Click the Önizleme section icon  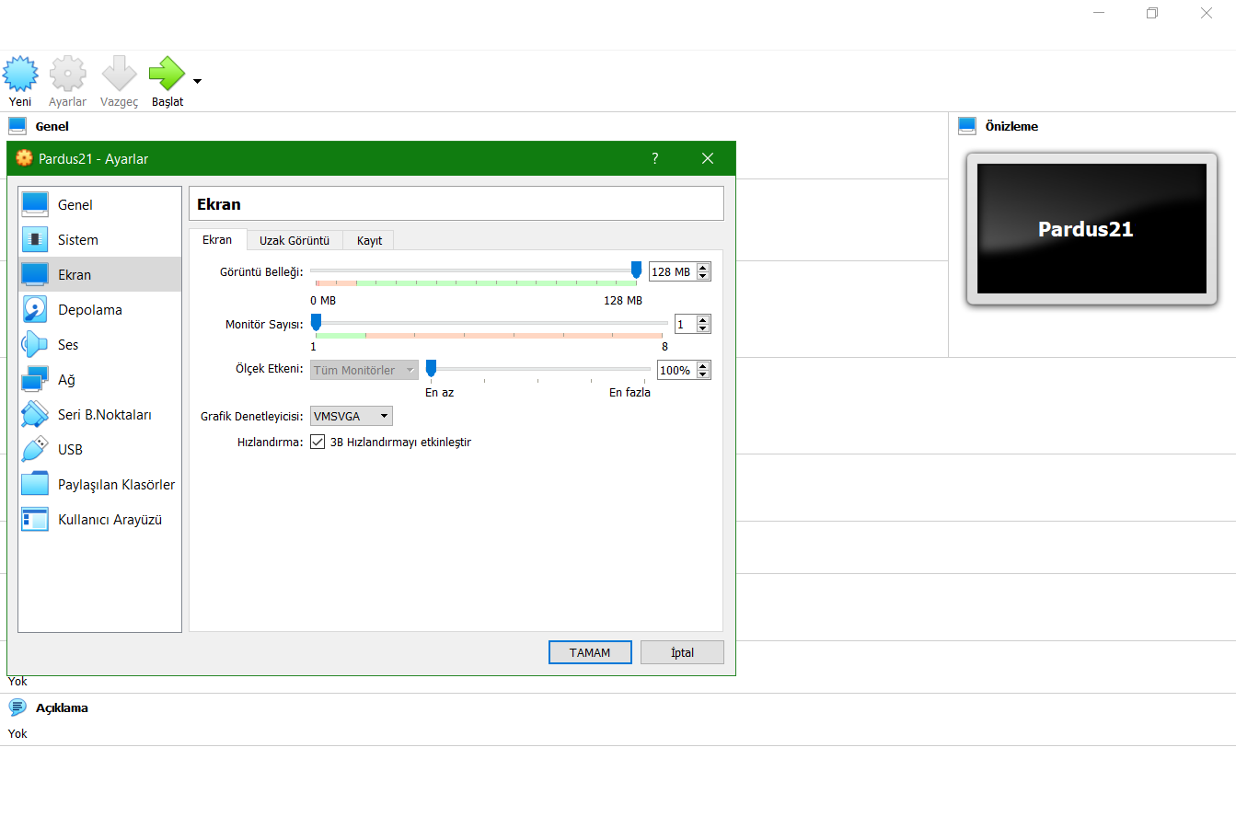(967, 126)
